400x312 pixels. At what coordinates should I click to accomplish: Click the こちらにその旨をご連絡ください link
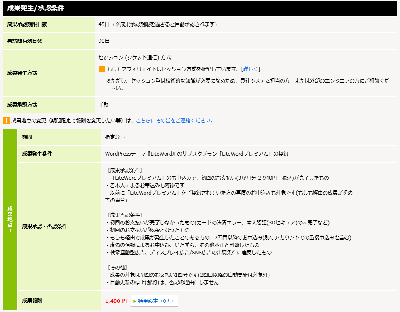pyautogui.click(x=175, y=120)
